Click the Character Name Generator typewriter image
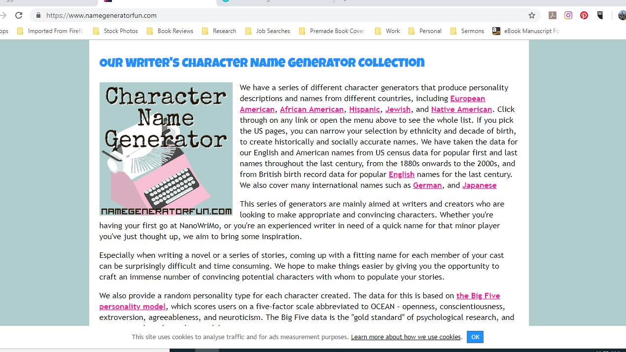The image size is (626, 352). [166, 149]
